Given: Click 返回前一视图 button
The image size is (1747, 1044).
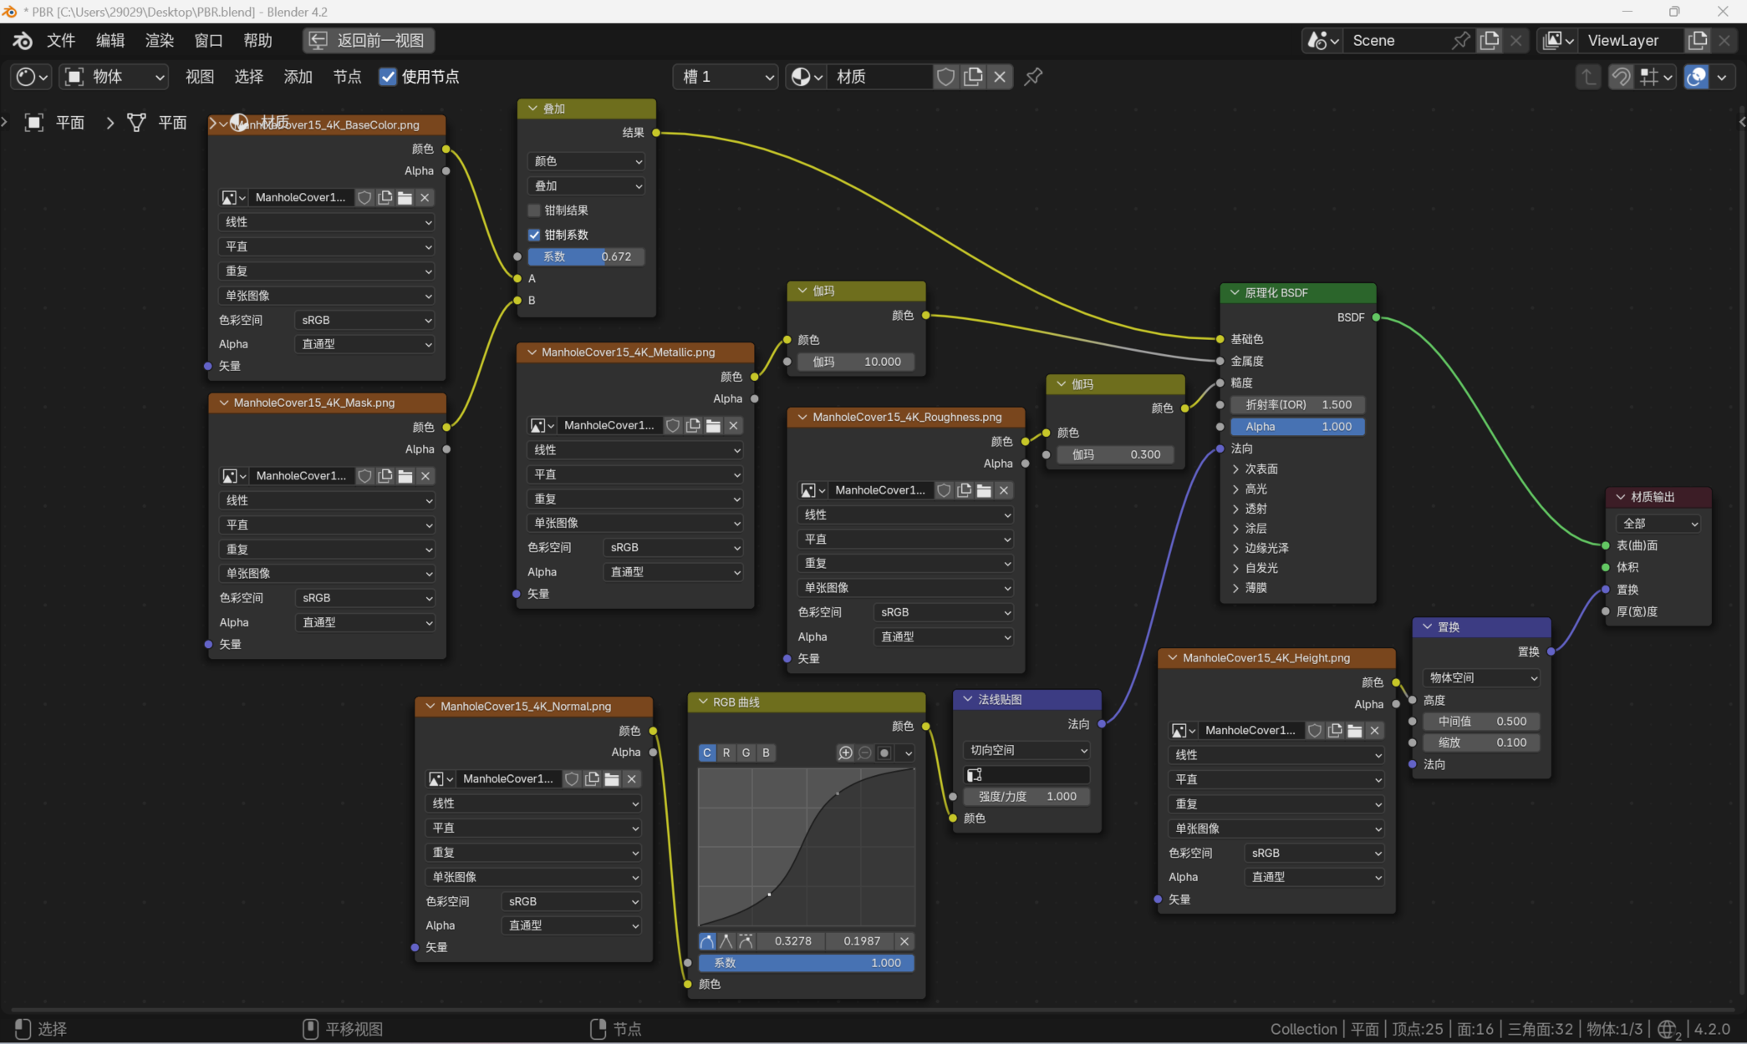Looking at the screenshot, I should click(369, 40).
